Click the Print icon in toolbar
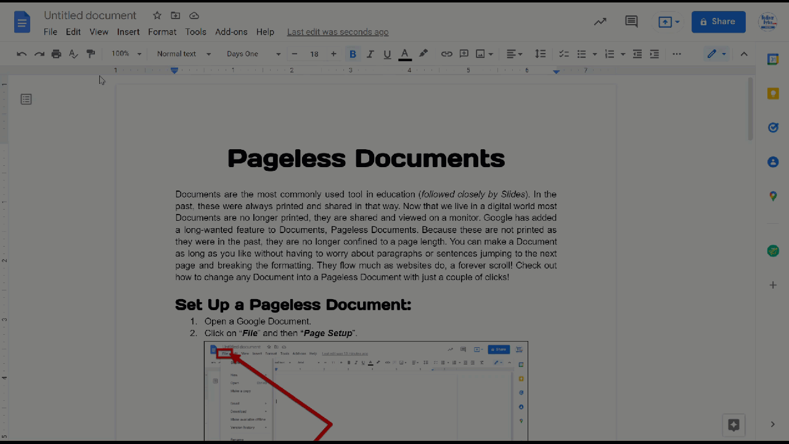This screenshot has height=444, width=789. [56, 54]
